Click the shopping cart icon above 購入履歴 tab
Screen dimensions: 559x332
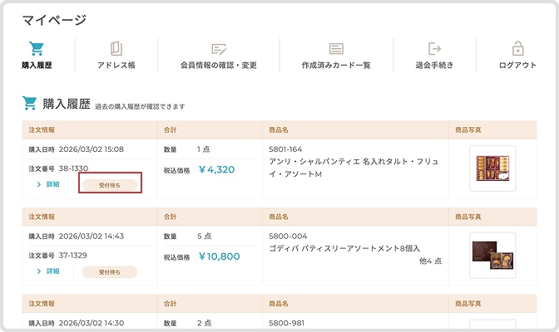[36, 48]
